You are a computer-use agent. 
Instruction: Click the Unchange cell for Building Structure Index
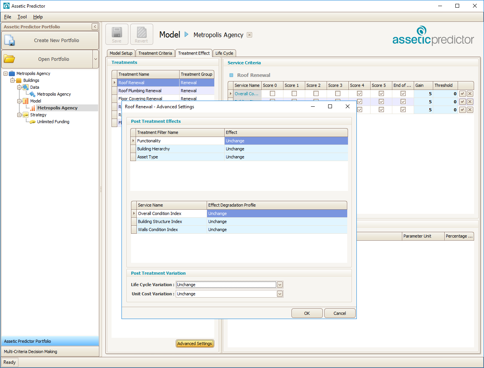pyautogui.click(x=277, y=221)
